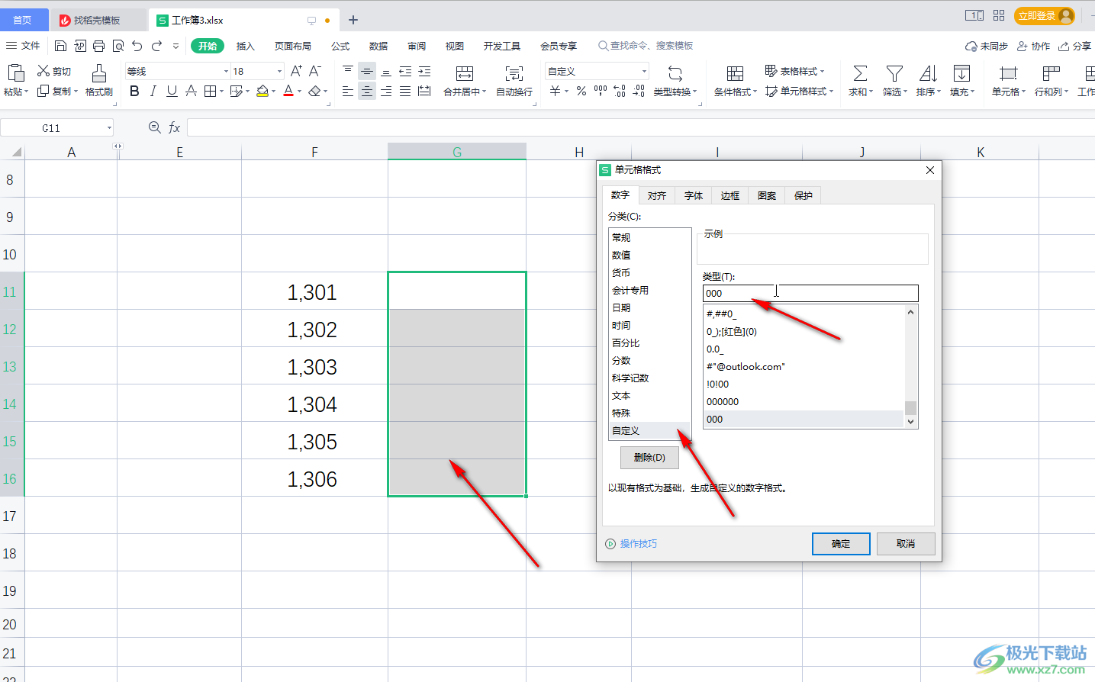Click the Sort (排序) icon

[928, 73]
